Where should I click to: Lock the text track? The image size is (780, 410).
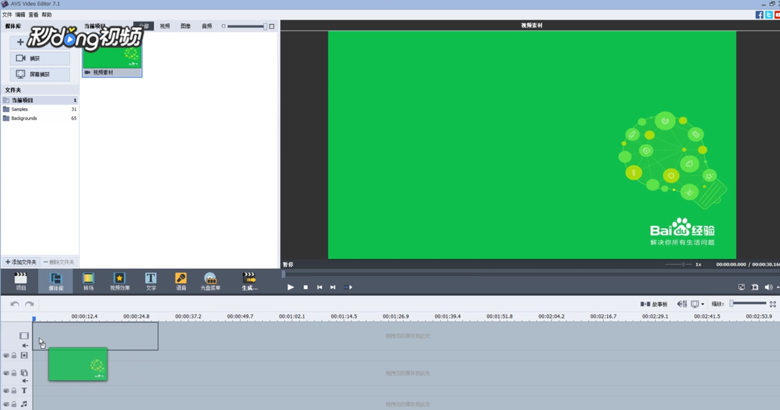[14, 391]
